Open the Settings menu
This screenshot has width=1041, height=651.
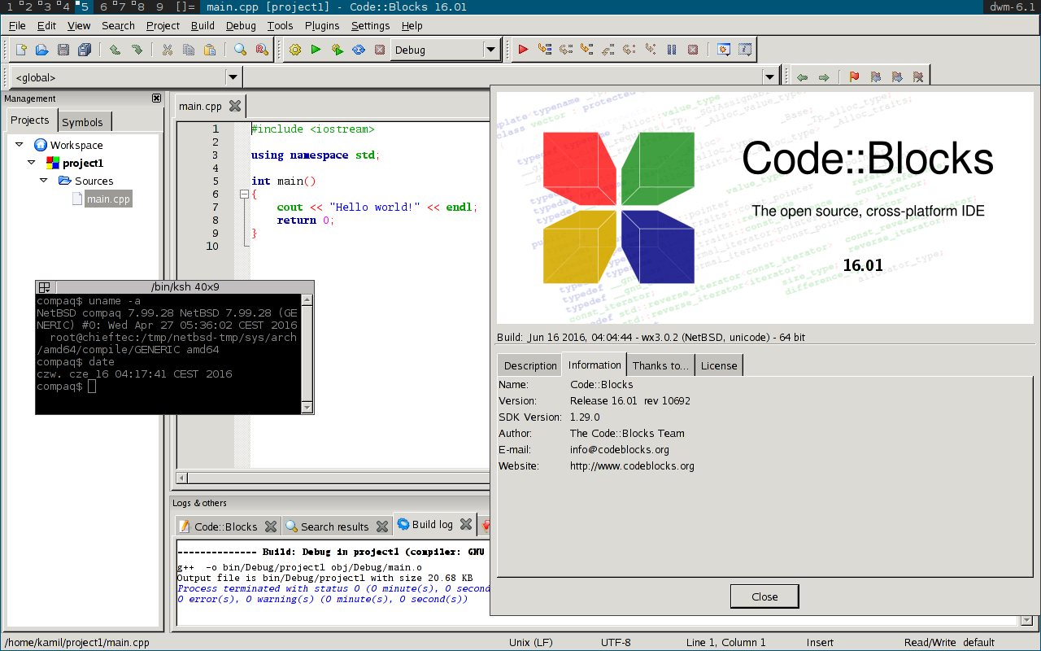pyautogui.click(x=371, y=25)
